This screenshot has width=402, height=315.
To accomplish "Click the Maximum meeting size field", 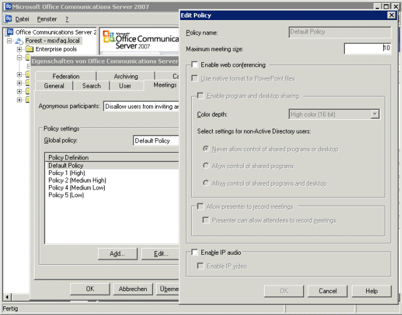I will (x=368, y=48).
